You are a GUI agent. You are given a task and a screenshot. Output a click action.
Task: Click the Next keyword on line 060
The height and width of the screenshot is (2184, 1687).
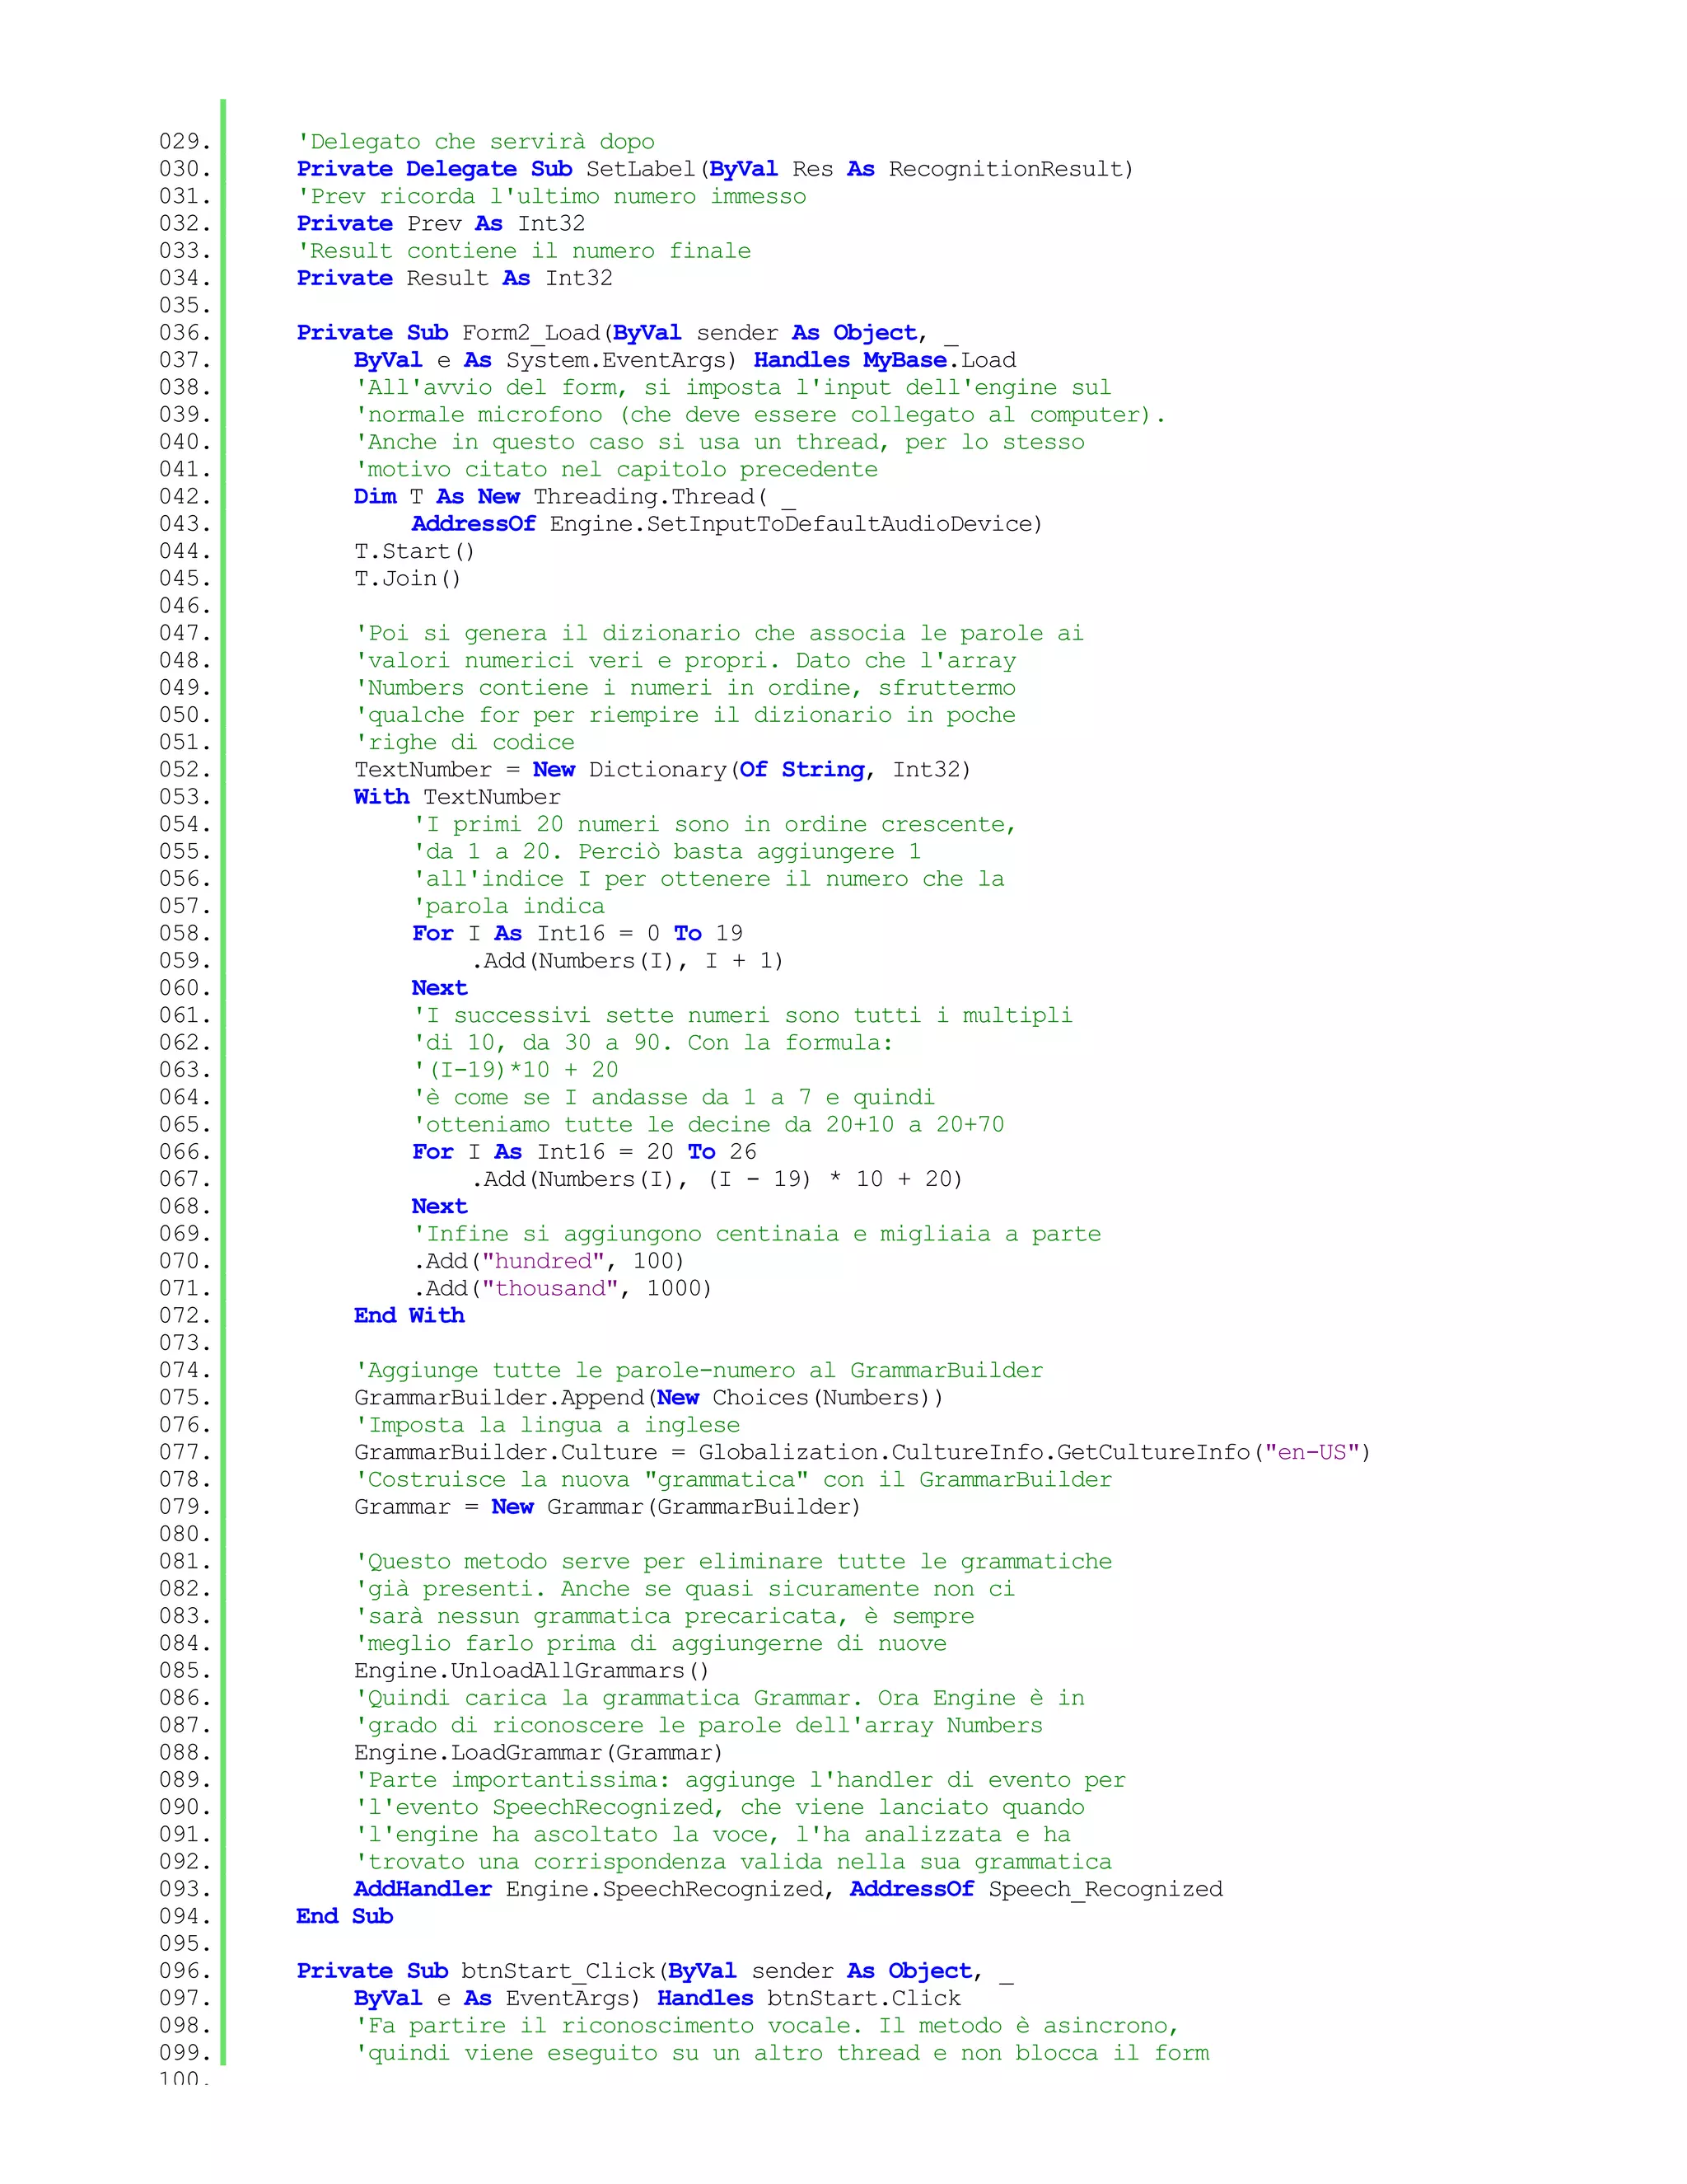[x=440, y=988]
